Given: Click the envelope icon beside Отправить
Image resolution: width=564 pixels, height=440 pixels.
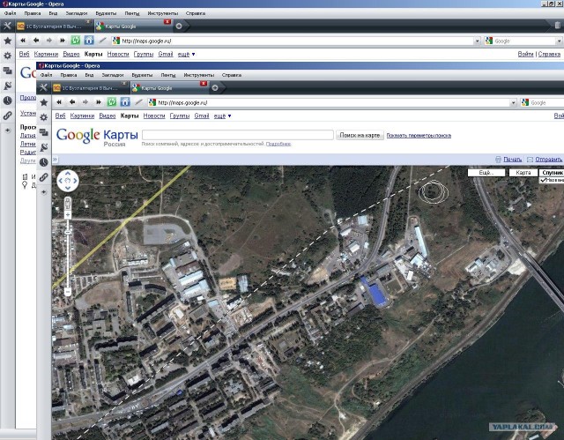Looking at the screenshot, I should click(x=530, y=160).
